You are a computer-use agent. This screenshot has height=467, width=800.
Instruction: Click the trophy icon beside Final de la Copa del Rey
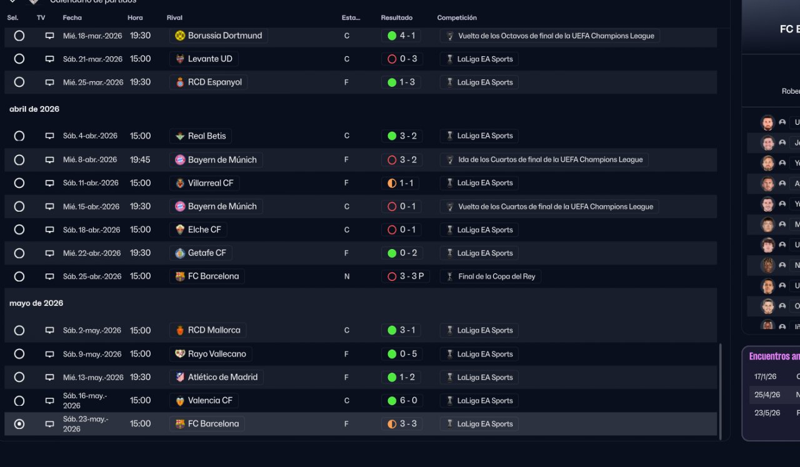(449, 277)
